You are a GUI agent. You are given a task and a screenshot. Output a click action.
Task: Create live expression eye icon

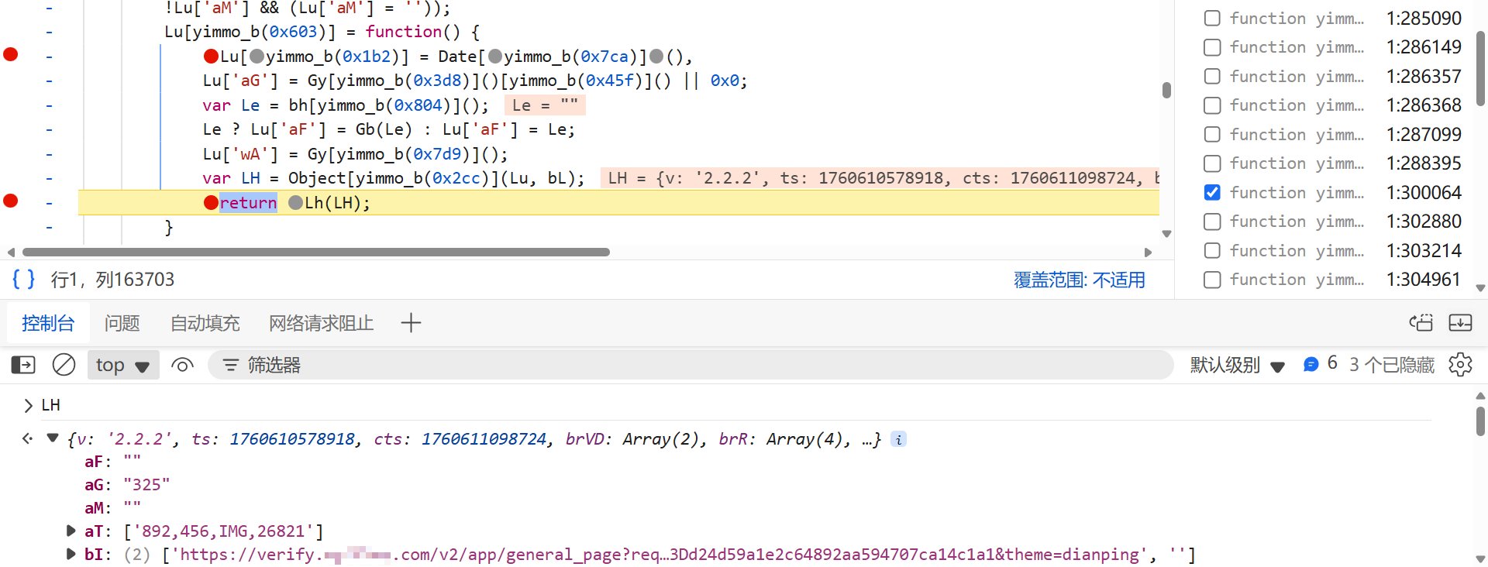[182, 365]
